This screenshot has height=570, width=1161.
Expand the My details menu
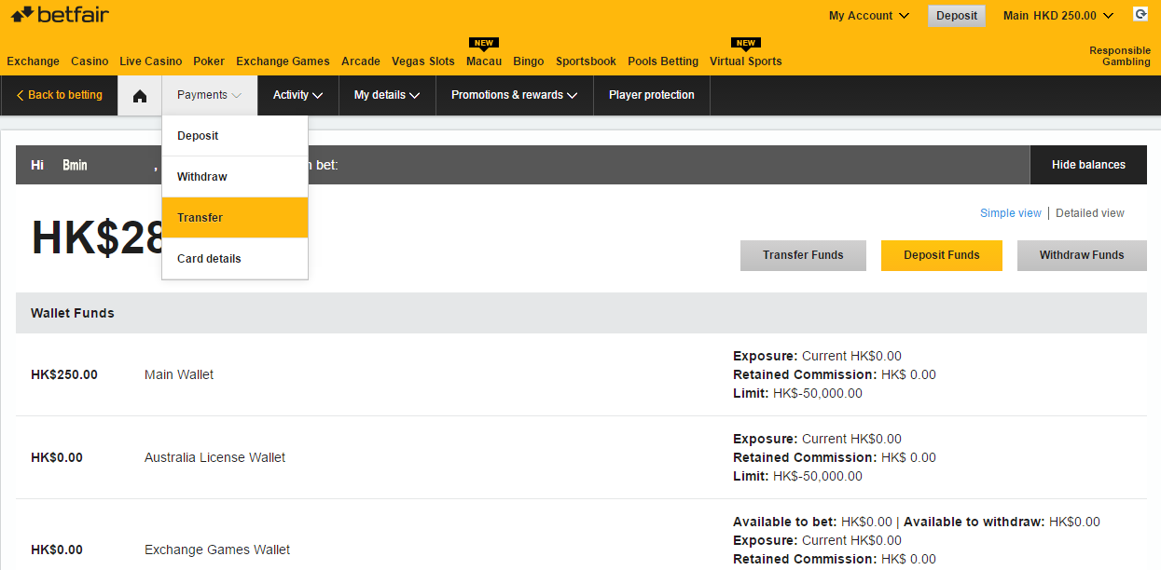click(x=387, y=95)
